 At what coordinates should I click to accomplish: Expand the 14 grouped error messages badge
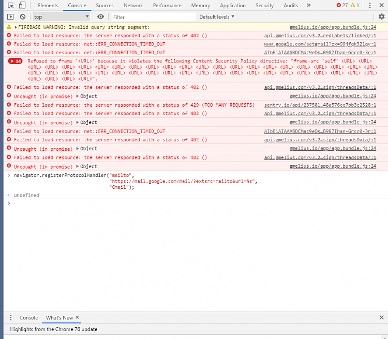[x=15, y=61]
